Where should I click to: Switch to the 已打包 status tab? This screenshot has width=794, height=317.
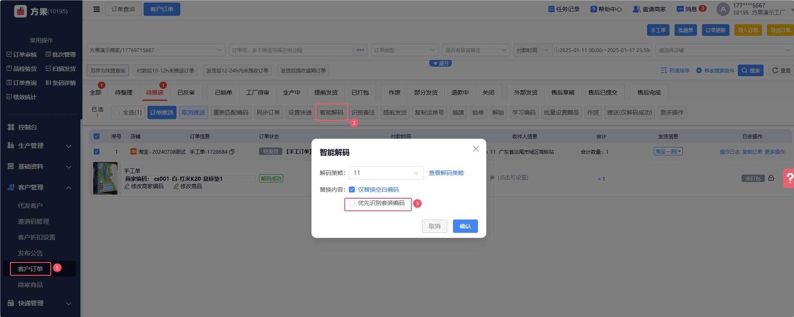pos(360,92)
